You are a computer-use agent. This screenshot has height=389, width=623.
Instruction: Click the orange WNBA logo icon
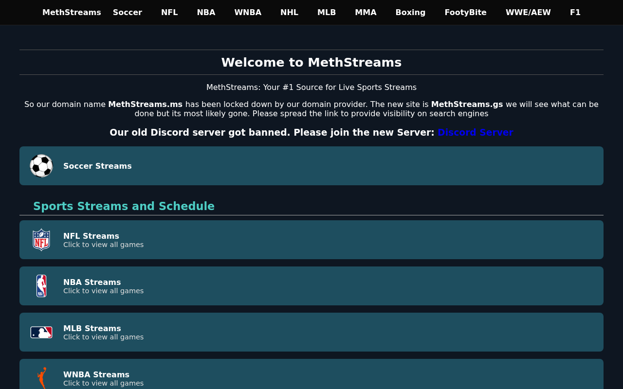point(42,378)
